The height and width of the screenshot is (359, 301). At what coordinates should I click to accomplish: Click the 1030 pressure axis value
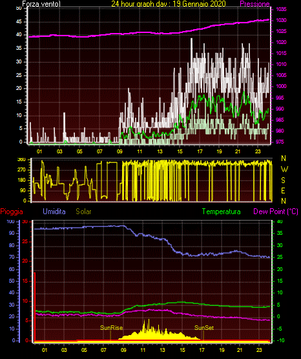pos(281,21)
